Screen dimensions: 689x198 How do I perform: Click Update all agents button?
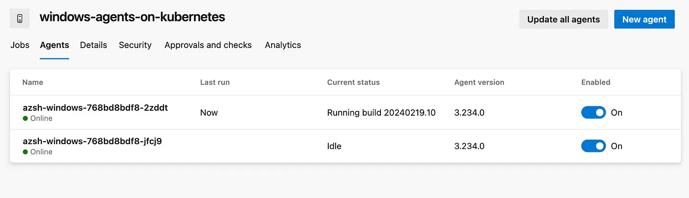point(564,19)
